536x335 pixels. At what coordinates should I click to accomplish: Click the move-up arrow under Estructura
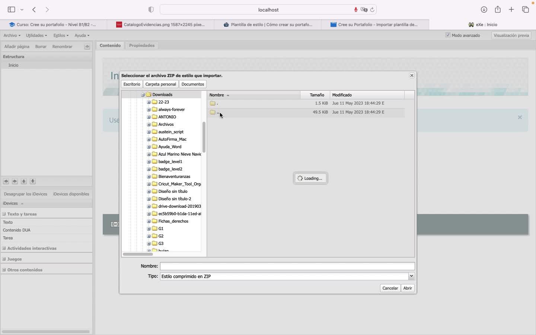(24, 181)
